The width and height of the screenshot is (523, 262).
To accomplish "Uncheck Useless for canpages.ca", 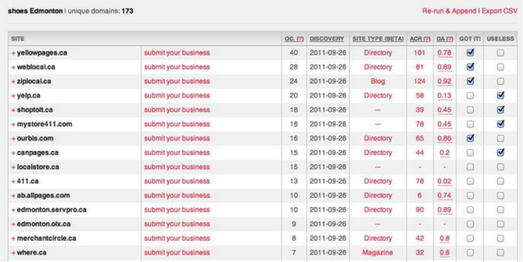I will [501, 152].
